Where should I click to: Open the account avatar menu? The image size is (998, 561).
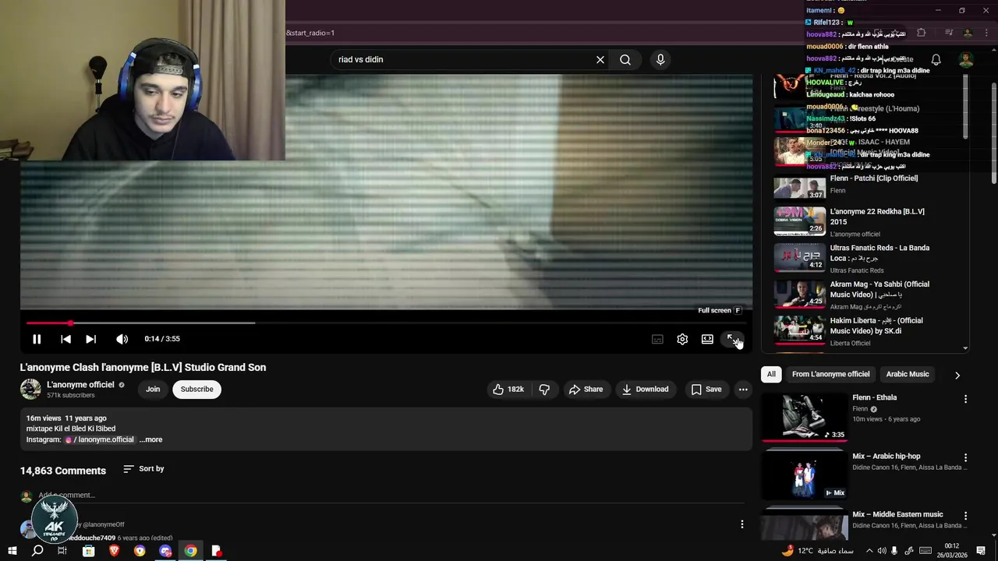(966, 59)
